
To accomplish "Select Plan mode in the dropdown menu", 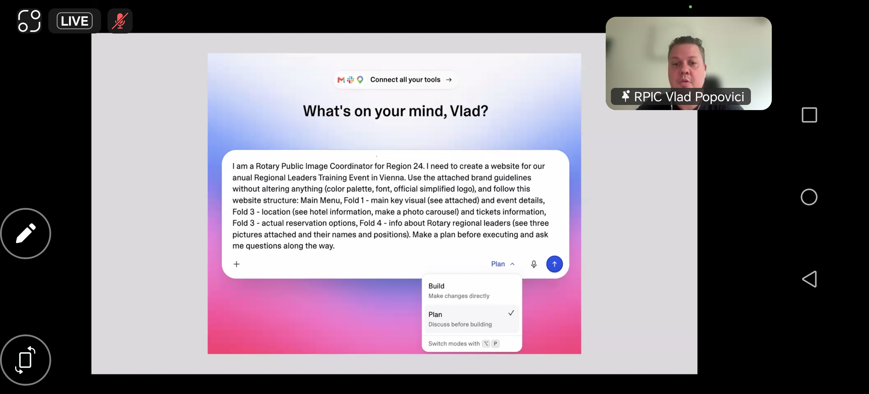I will pos(472,319).
